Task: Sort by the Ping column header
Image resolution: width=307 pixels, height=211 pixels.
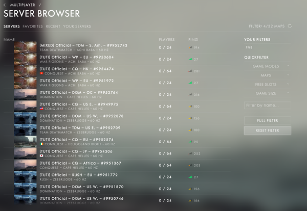Action: 193,40
